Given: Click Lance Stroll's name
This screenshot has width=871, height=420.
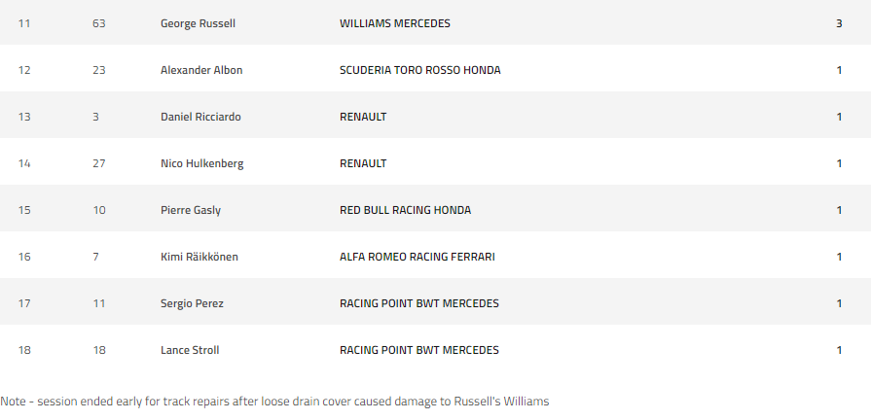Looking at the screenshot, I should pos(190,350).
